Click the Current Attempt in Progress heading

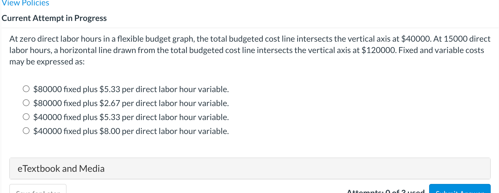pos(54,18)
